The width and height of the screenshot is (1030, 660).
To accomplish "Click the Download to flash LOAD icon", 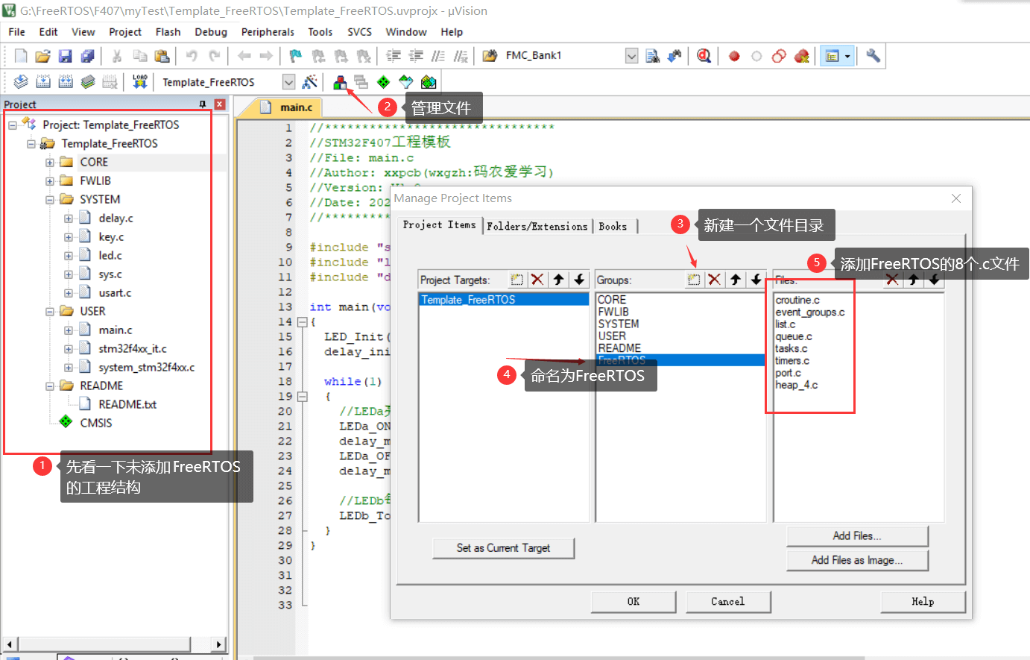I will pos(139,82).
